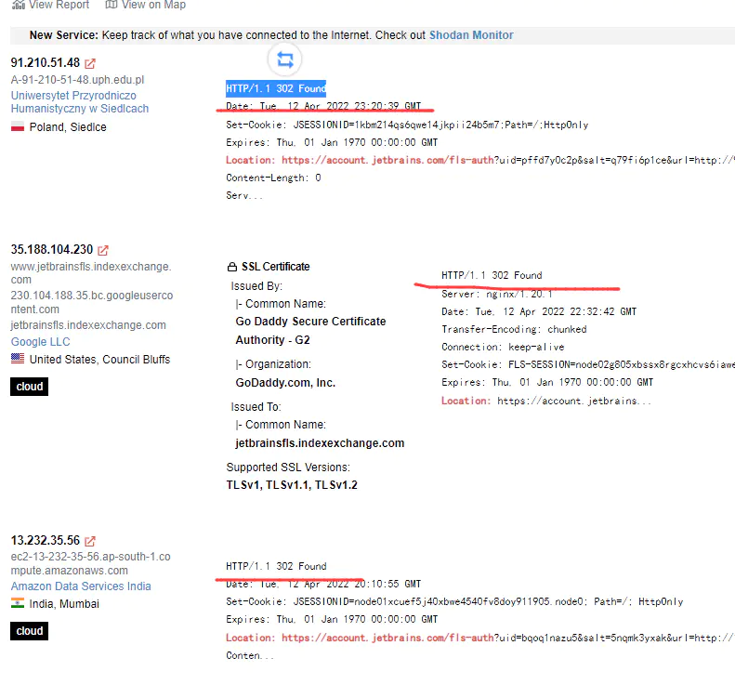Click Location header with uid=bqoq1nazu5
The width and height of the screenshot is (735, 698).
[x=480, y=638]
